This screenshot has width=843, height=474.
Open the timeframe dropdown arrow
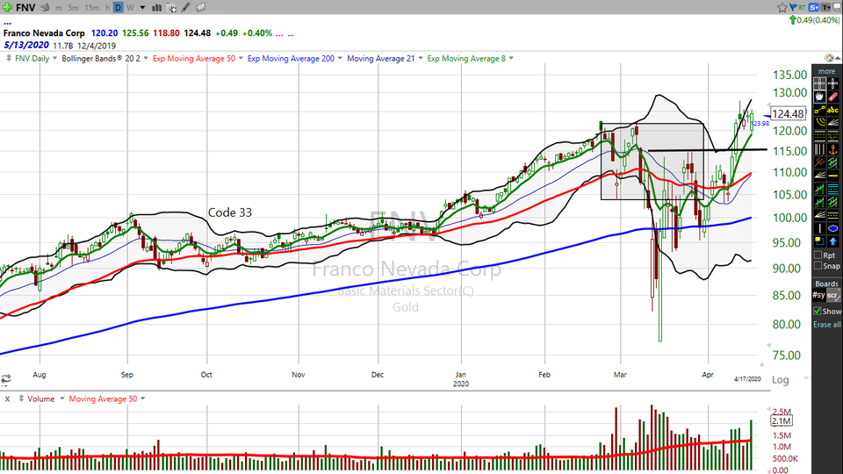pos(142,8)
